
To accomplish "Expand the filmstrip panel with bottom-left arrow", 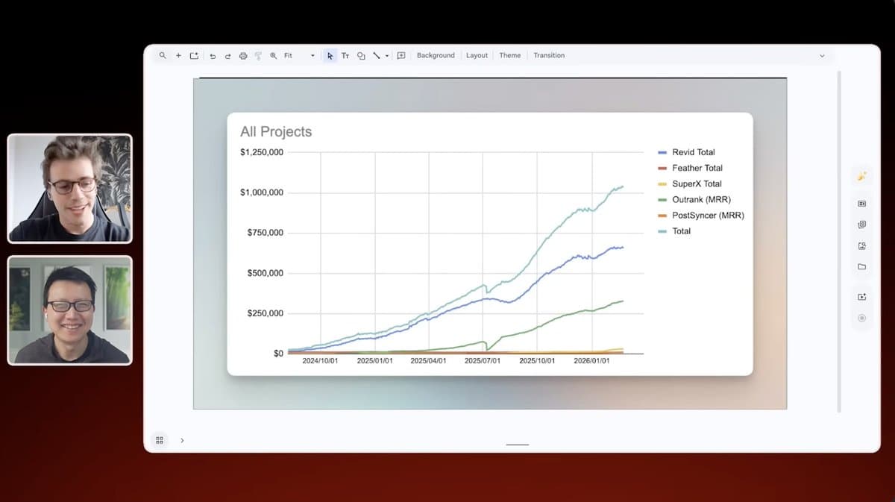I will tap(183, 440).
